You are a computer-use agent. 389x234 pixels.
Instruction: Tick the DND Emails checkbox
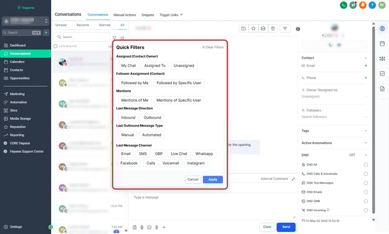click(x=365, y=192)
